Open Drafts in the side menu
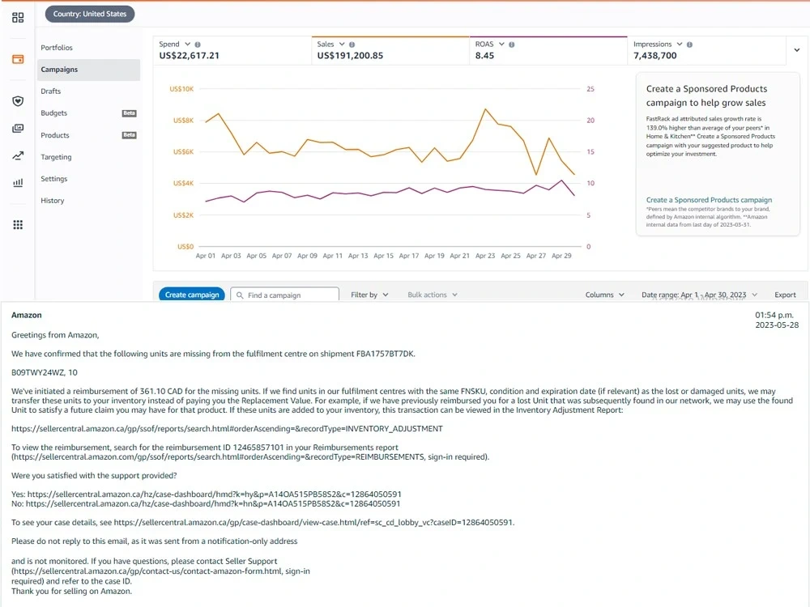The image size is (810, 607). (x=50, y=91)
